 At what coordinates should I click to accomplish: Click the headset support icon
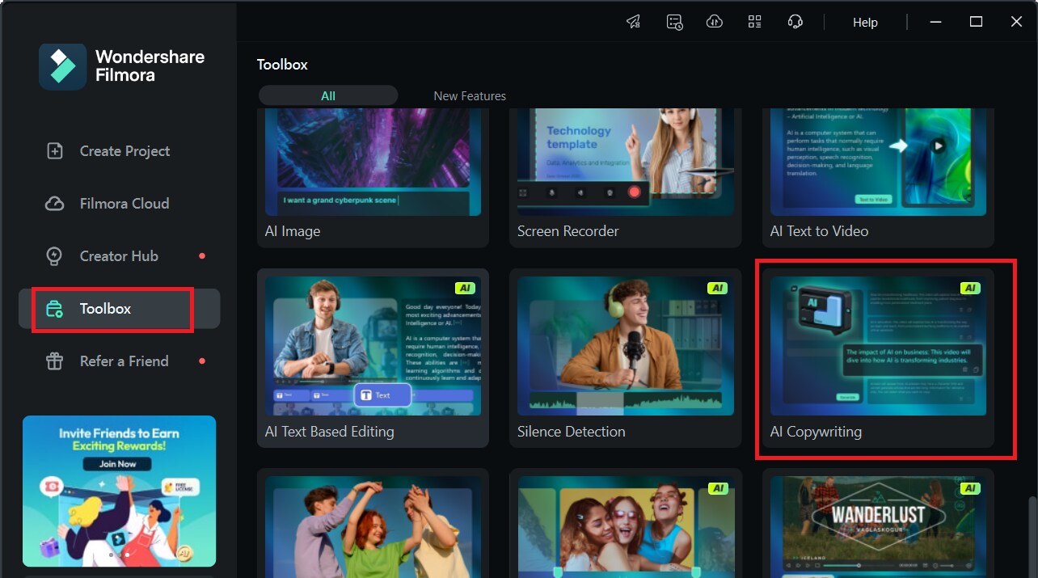pos(795,22)
